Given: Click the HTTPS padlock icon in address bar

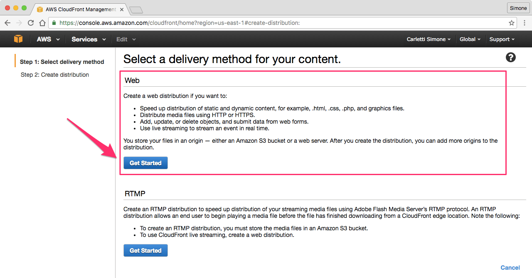Looking at the screenshot, I should click(54, 23).
